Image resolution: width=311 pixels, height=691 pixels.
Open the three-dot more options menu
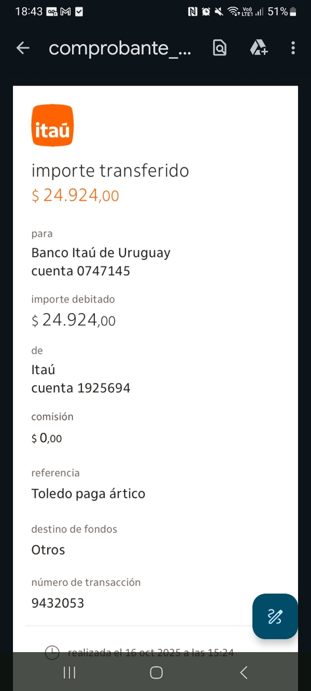coord(293,48)
